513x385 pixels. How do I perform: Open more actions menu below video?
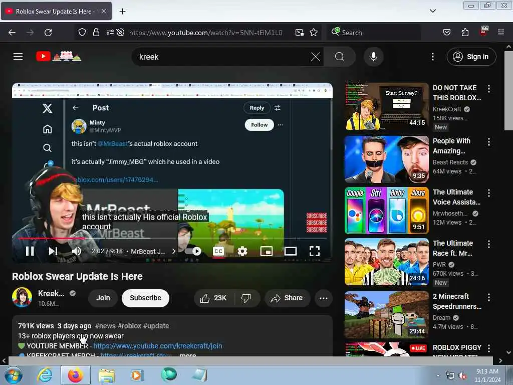(x=323, y=298)
